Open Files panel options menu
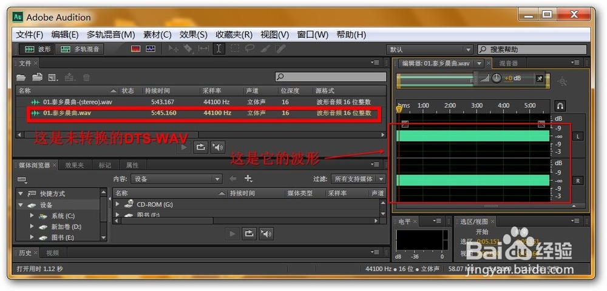Screen dimensions: 607x291 375,62
